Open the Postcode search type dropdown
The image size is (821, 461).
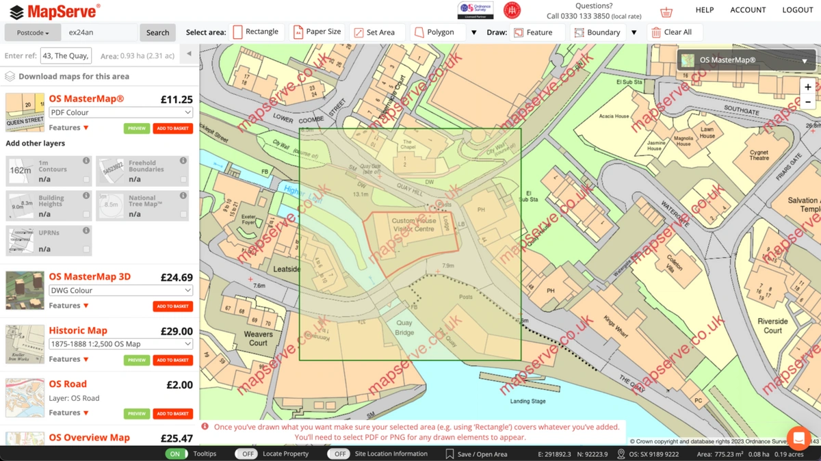click(32, 33)
